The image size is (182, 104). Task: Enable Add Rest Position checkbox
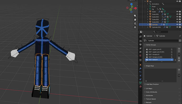[145, 84]
